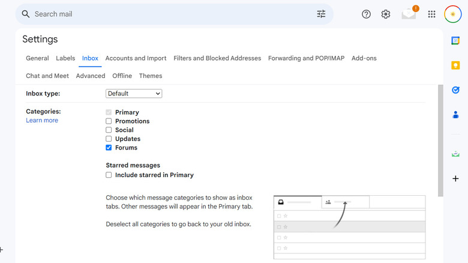Uncheck the Forums category
468x263 pixels.
(109, 148)
